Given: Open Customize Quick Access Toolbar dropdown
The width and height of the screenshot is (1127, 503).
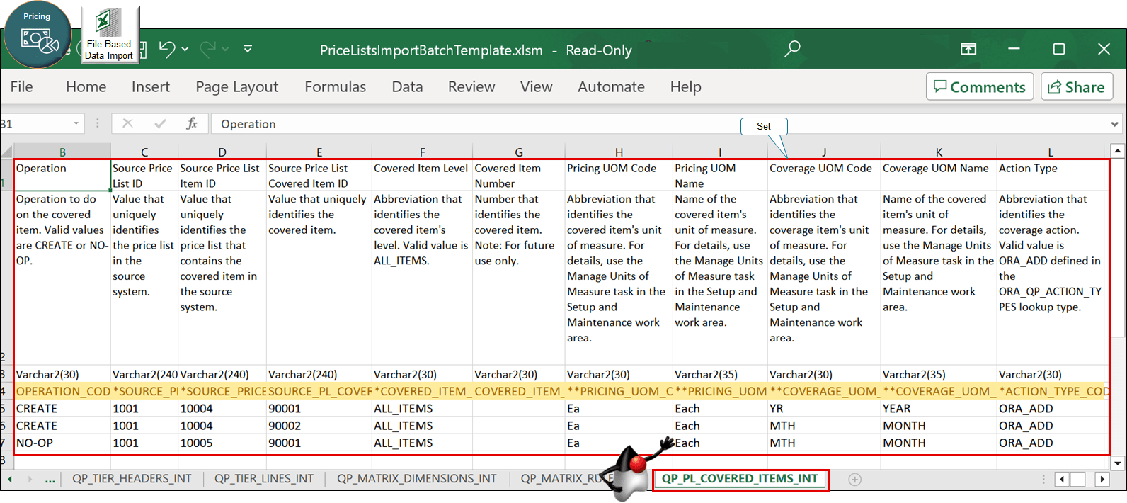Looking at the screenshot, I should 248,49.
